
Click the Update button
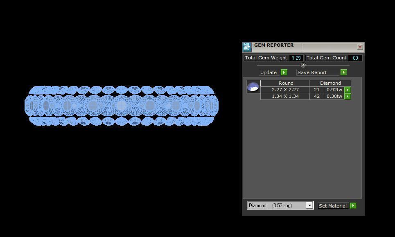pos(270,72)
